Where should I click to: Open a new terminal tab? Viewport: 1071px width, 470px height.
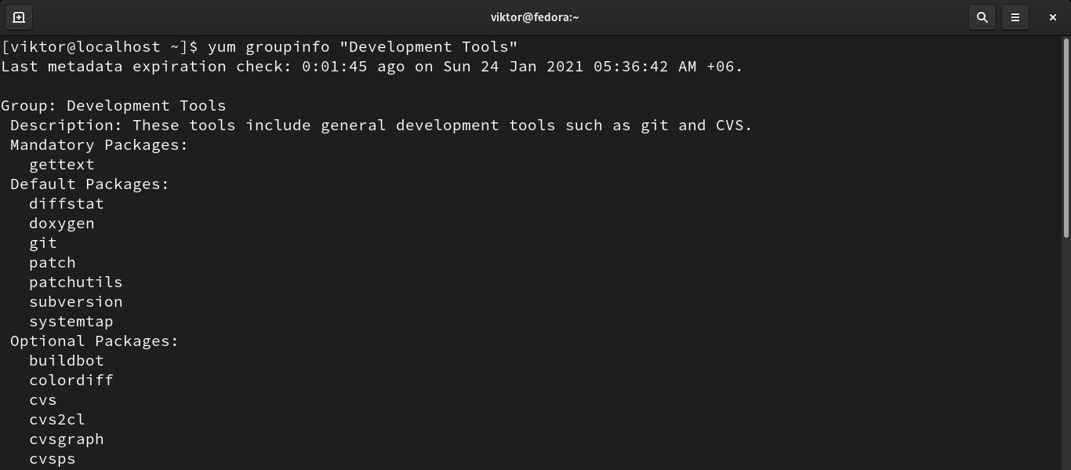click(19, 17)
